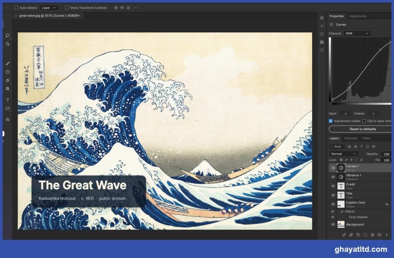Screen dimensions: 394x258
Task: Select the Clone overlapping-circles tool
Action: tap(8, 80)
